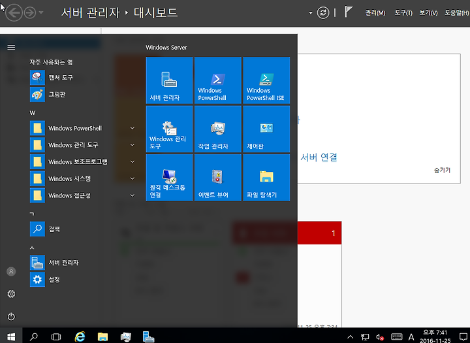Click Server Manager refresh button

[323, 13]
